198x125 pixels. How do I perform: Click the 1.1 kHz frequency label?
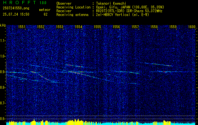coord(3,41)
